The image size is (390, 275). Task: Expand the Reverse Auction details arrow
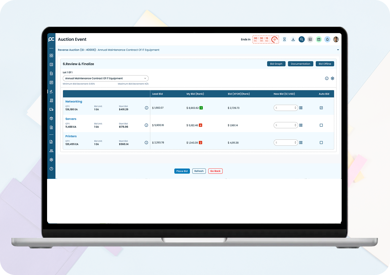[338, 50]
